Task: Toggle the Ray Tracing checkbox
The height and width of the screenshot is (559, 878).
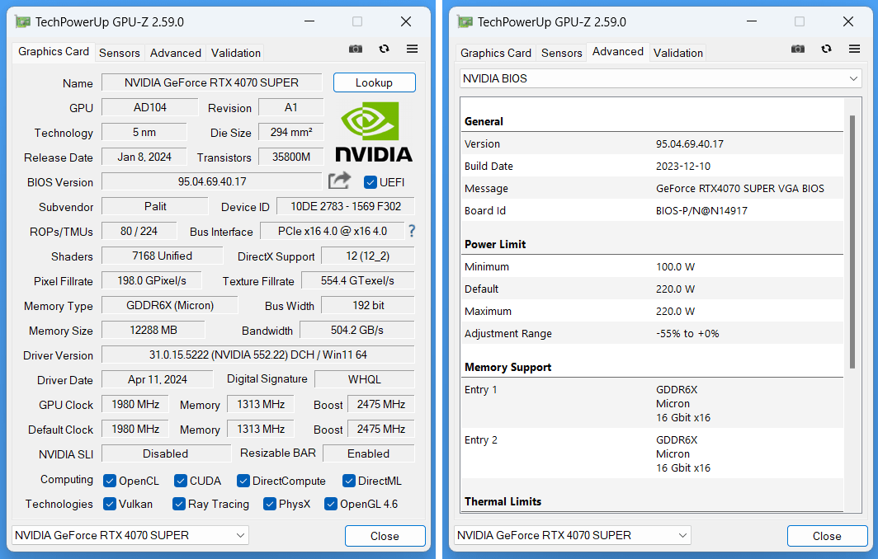Action: tap(178, 504)
